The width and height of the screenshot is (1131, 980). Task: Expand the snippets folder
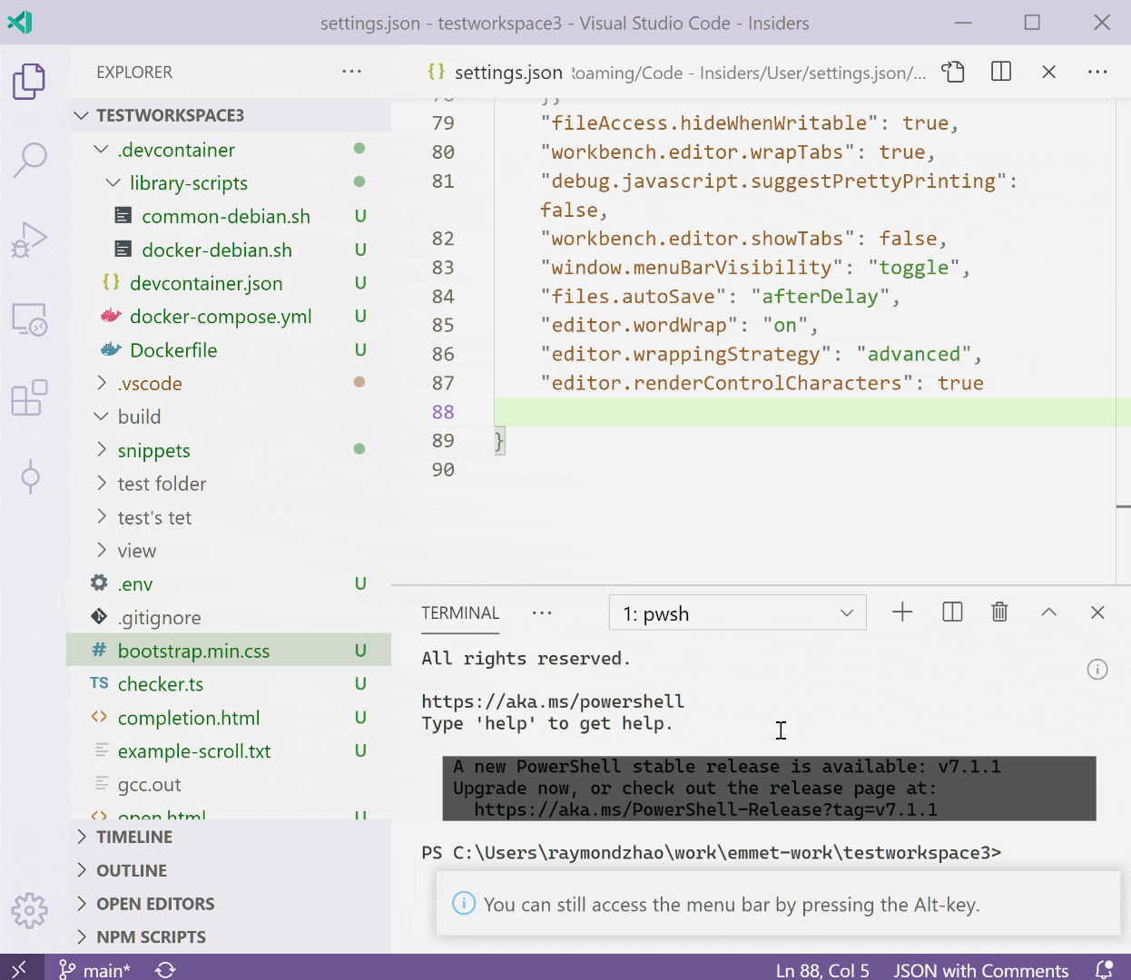(229, 451)
